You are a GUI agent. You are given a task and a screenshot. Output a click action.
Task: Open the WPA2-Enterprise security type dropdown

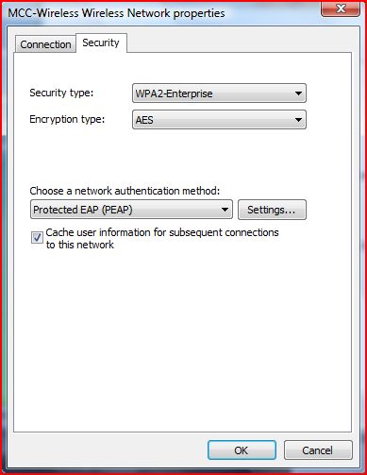(219, 93)
